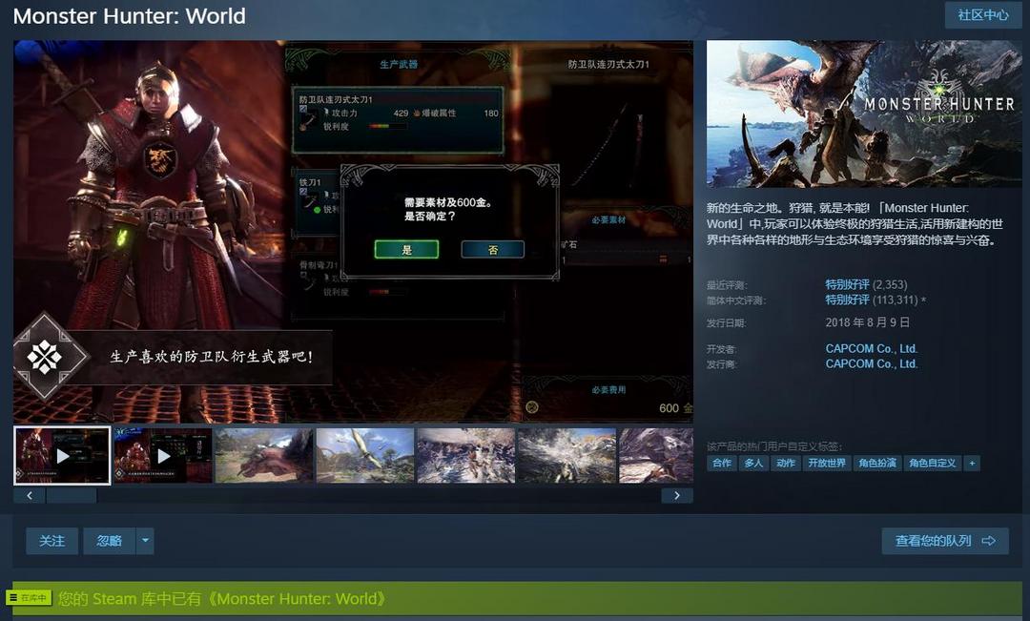This screenshot has width=1030, height=621.
Task: Select the 角色自定义 tag
Action: [x=932, y=464]
